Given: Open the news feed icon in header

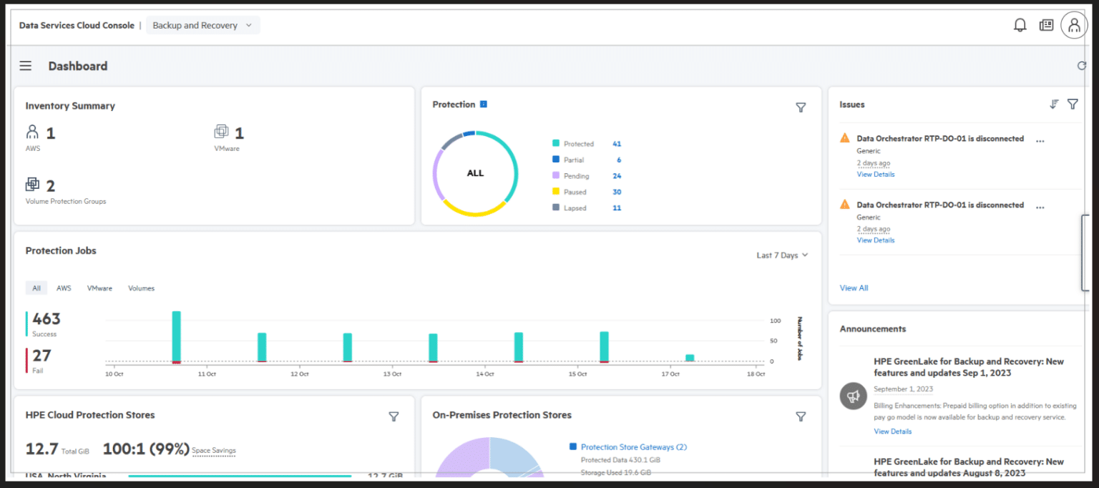Looking at the screenshot, I should point(1046,25).
